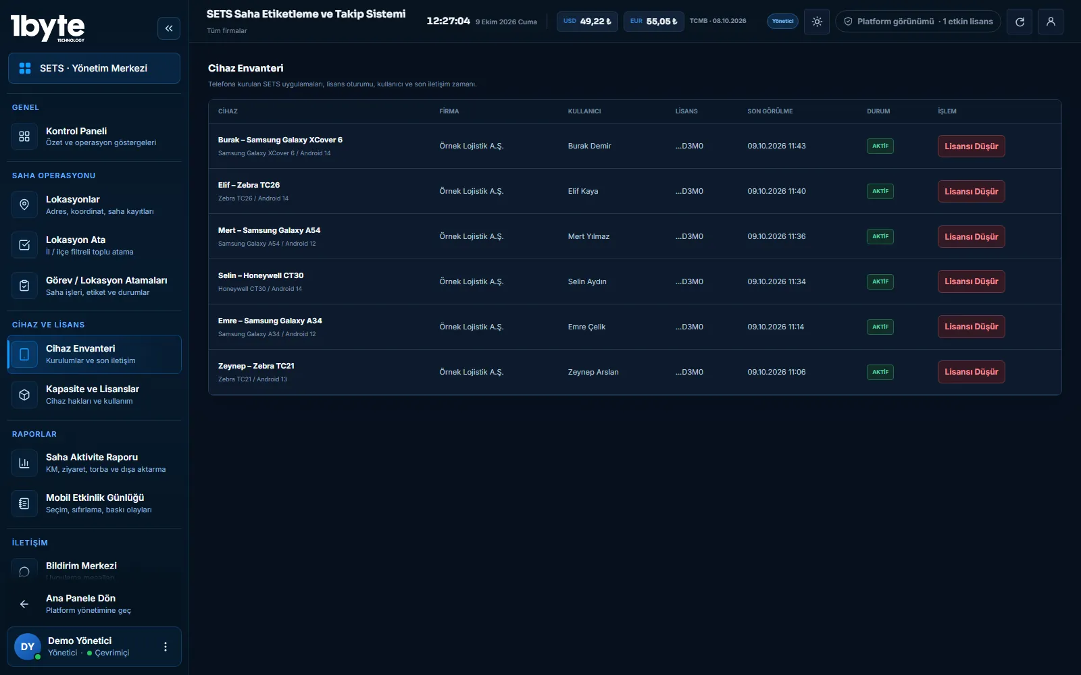Open Lokasyonlar pin icon
This screenshot has width=1081, height=675.
[24, 205]
